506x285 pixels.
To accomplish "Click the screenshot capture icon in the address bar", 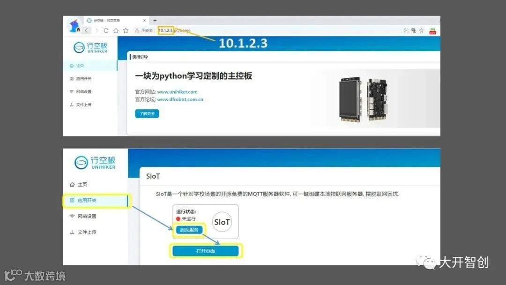I will click(x=406, y=30).
